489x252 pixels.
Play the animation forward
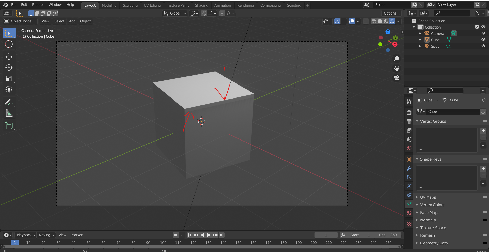coord(209,235)
